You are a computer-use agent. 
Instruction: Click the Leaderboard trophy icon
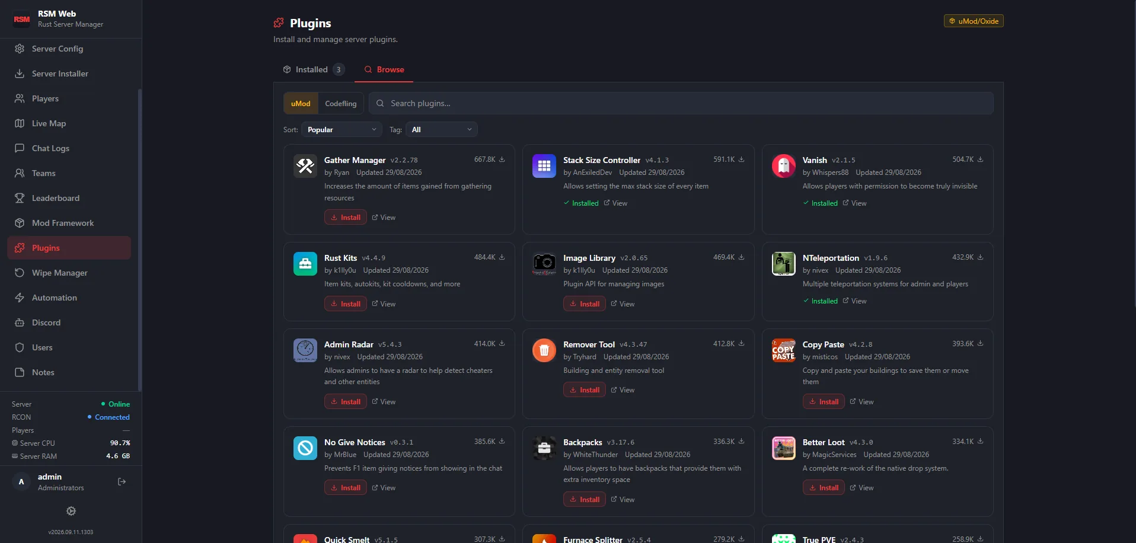point(20,198)
